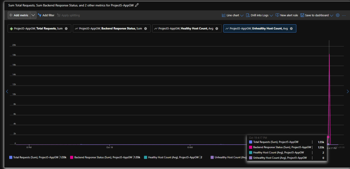Open the more options ellipsis menu
Viewport: 350px width, 169px height.
(344, 15)
